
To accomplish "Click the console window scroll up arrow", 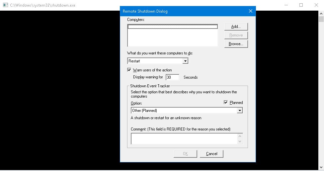I will pyautogui.click(x=321, y=13).
